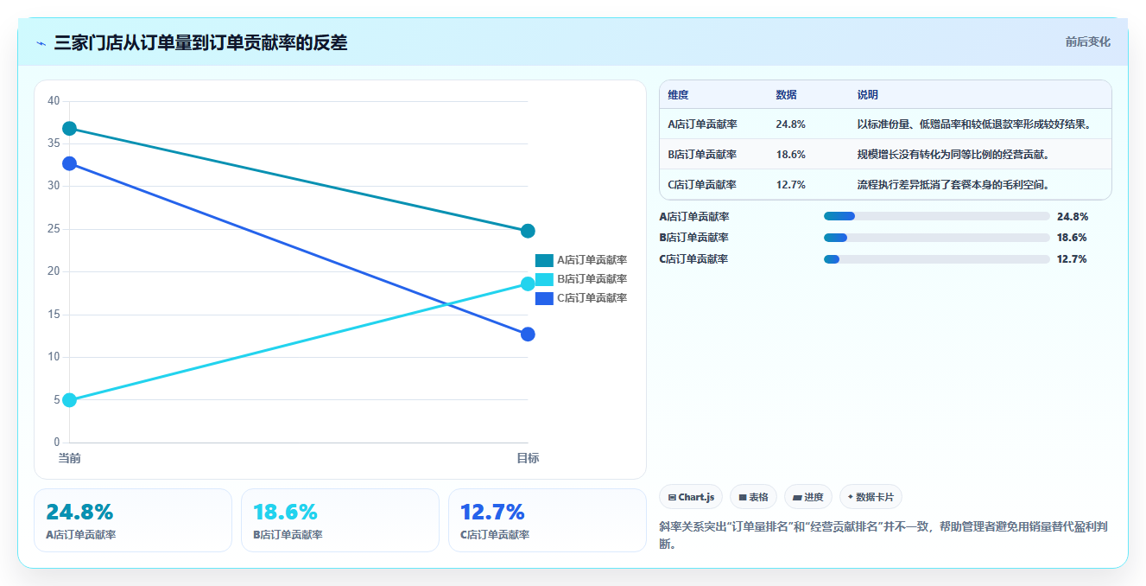Click A店订单贡献率 progress bar
The height and width of the screenshot is (586, 1146).
point(937,216)
